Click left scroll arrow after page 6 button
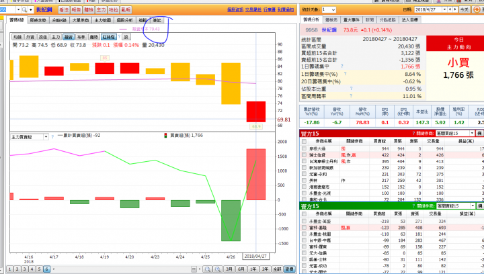 [x=53, y=269]
